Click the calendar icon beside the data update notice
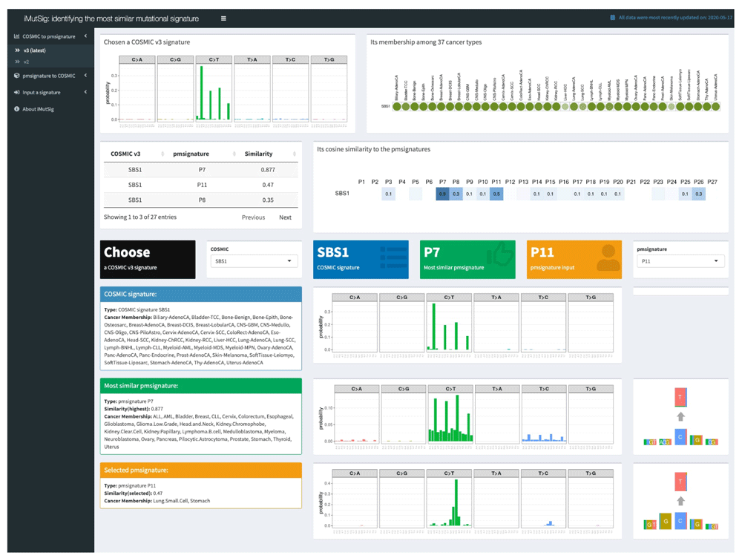This screenshot has height=558, width=742. tap(612, 18)
